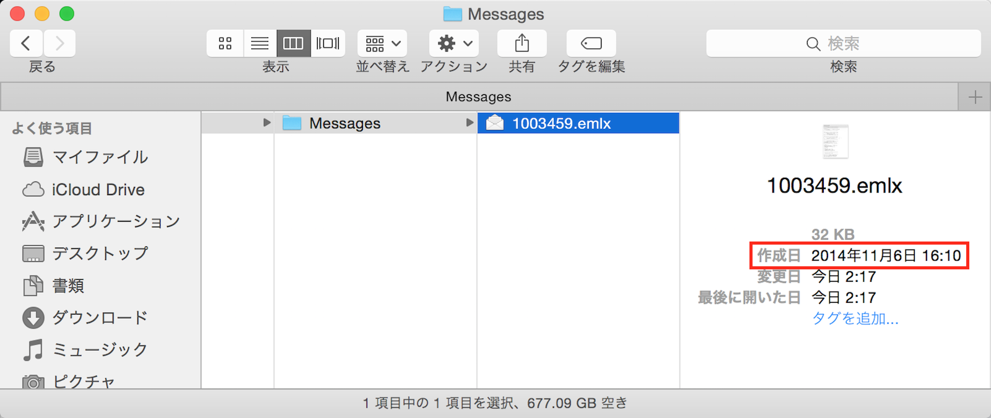The image size is (991, 418).
Task: Switch to icon view
Action: [x=225, y=43]
